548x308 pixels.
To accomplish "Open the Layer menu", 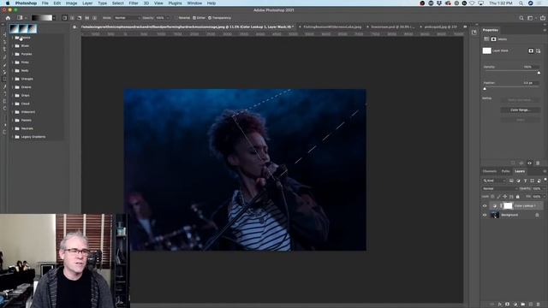I will 87,3.
